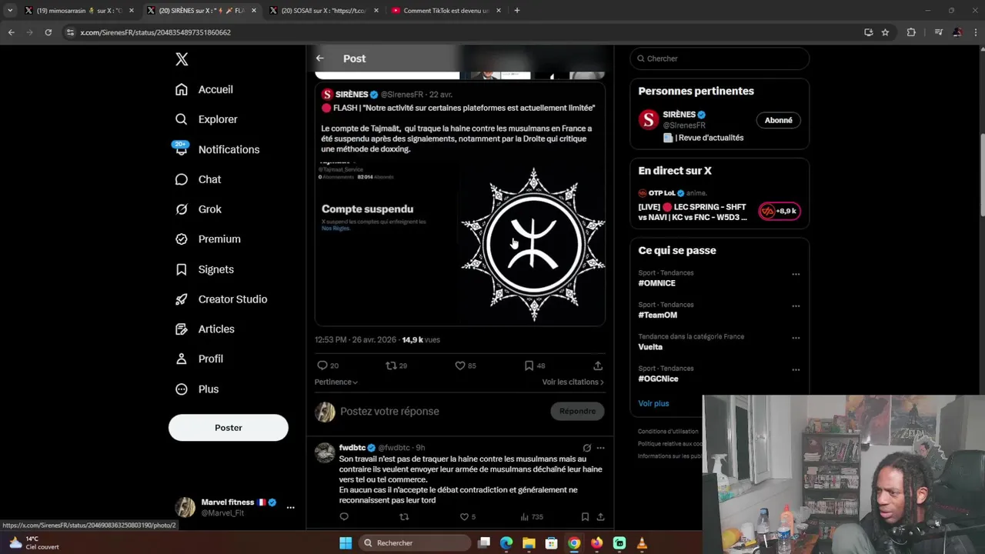
Task: Switch to Comment TikTok est devenu tab
Action: pos(446,11)
